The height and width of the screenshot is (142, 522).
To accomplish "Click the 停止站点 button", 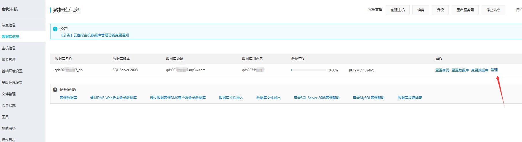I will (x=493, y=10).
